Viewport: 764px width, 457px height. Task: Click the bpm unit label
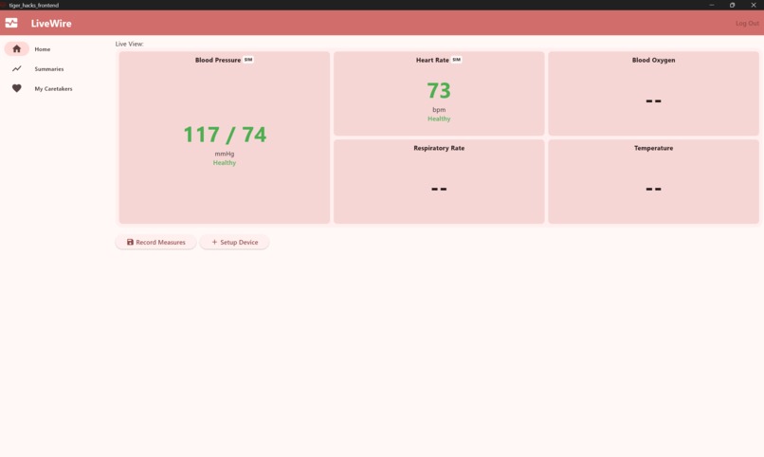439,110
